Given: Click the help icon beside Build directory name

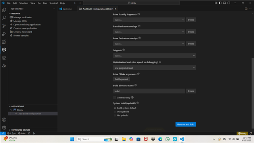Looking at the screenshot, I should 136,85.
